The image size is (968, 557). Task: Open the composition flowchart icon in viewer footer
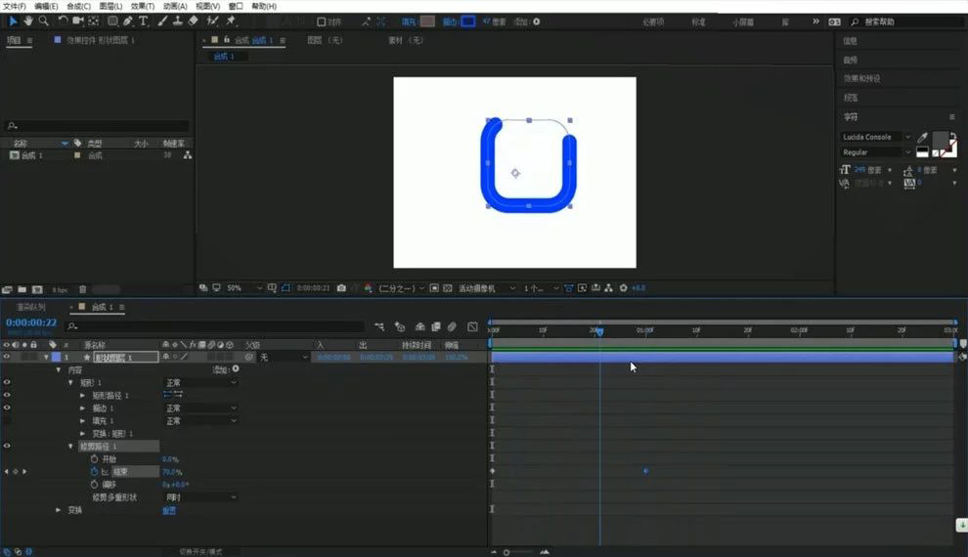(x=609, y=288)
